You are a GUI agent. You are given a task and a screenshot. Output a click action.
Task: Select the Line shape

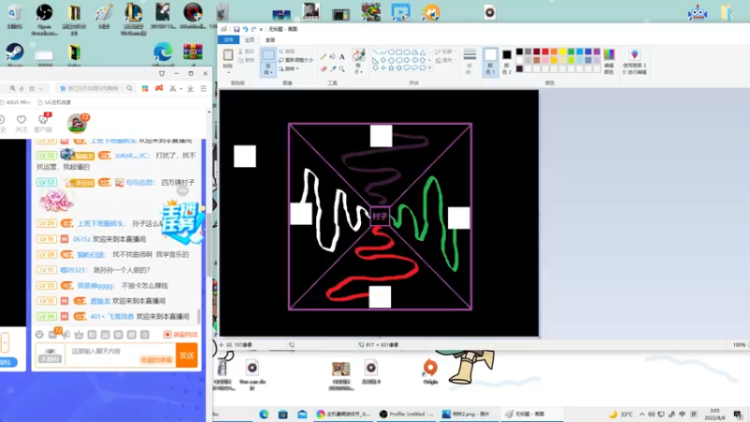tap(376, 53)
